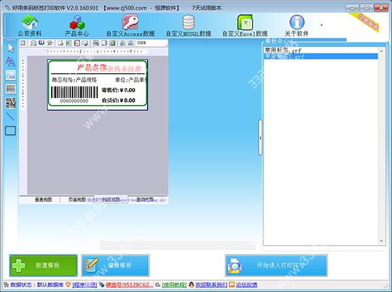Open 自定义Excel数据
This screenshot has height=292, width=392.
[x=244, y=25]
